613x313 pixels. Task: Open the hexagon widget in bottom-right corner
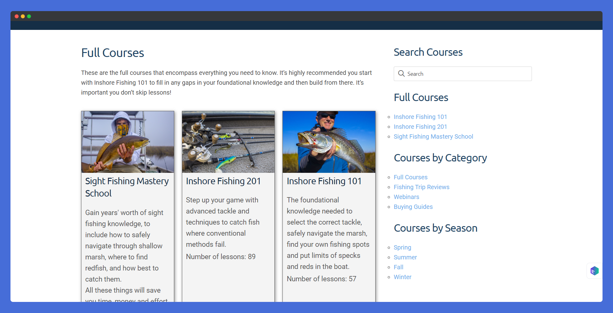(x=594, y=270)
